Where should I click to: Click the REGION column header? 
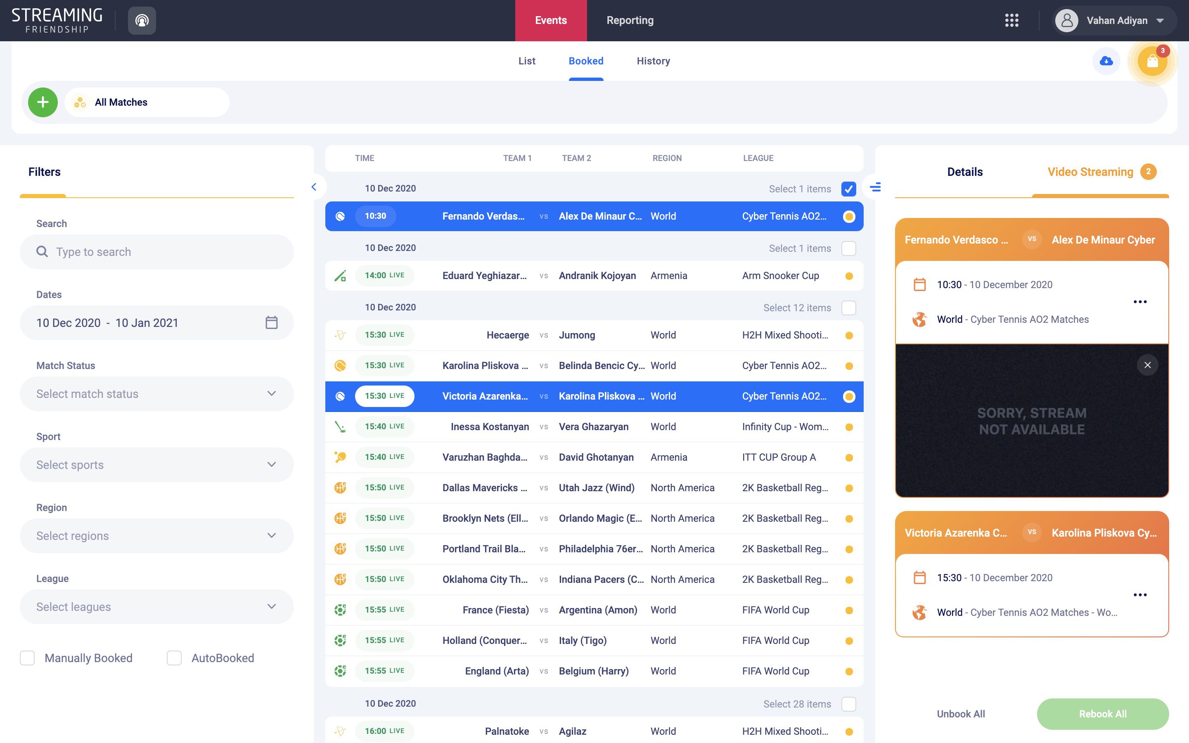click(667, 158)
